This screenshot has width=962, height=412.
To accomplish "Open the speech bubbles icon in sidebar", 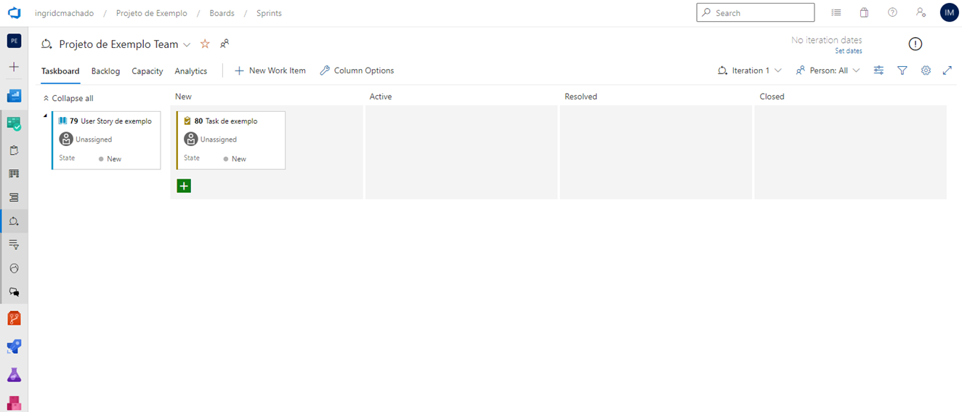I will [14, 292].
